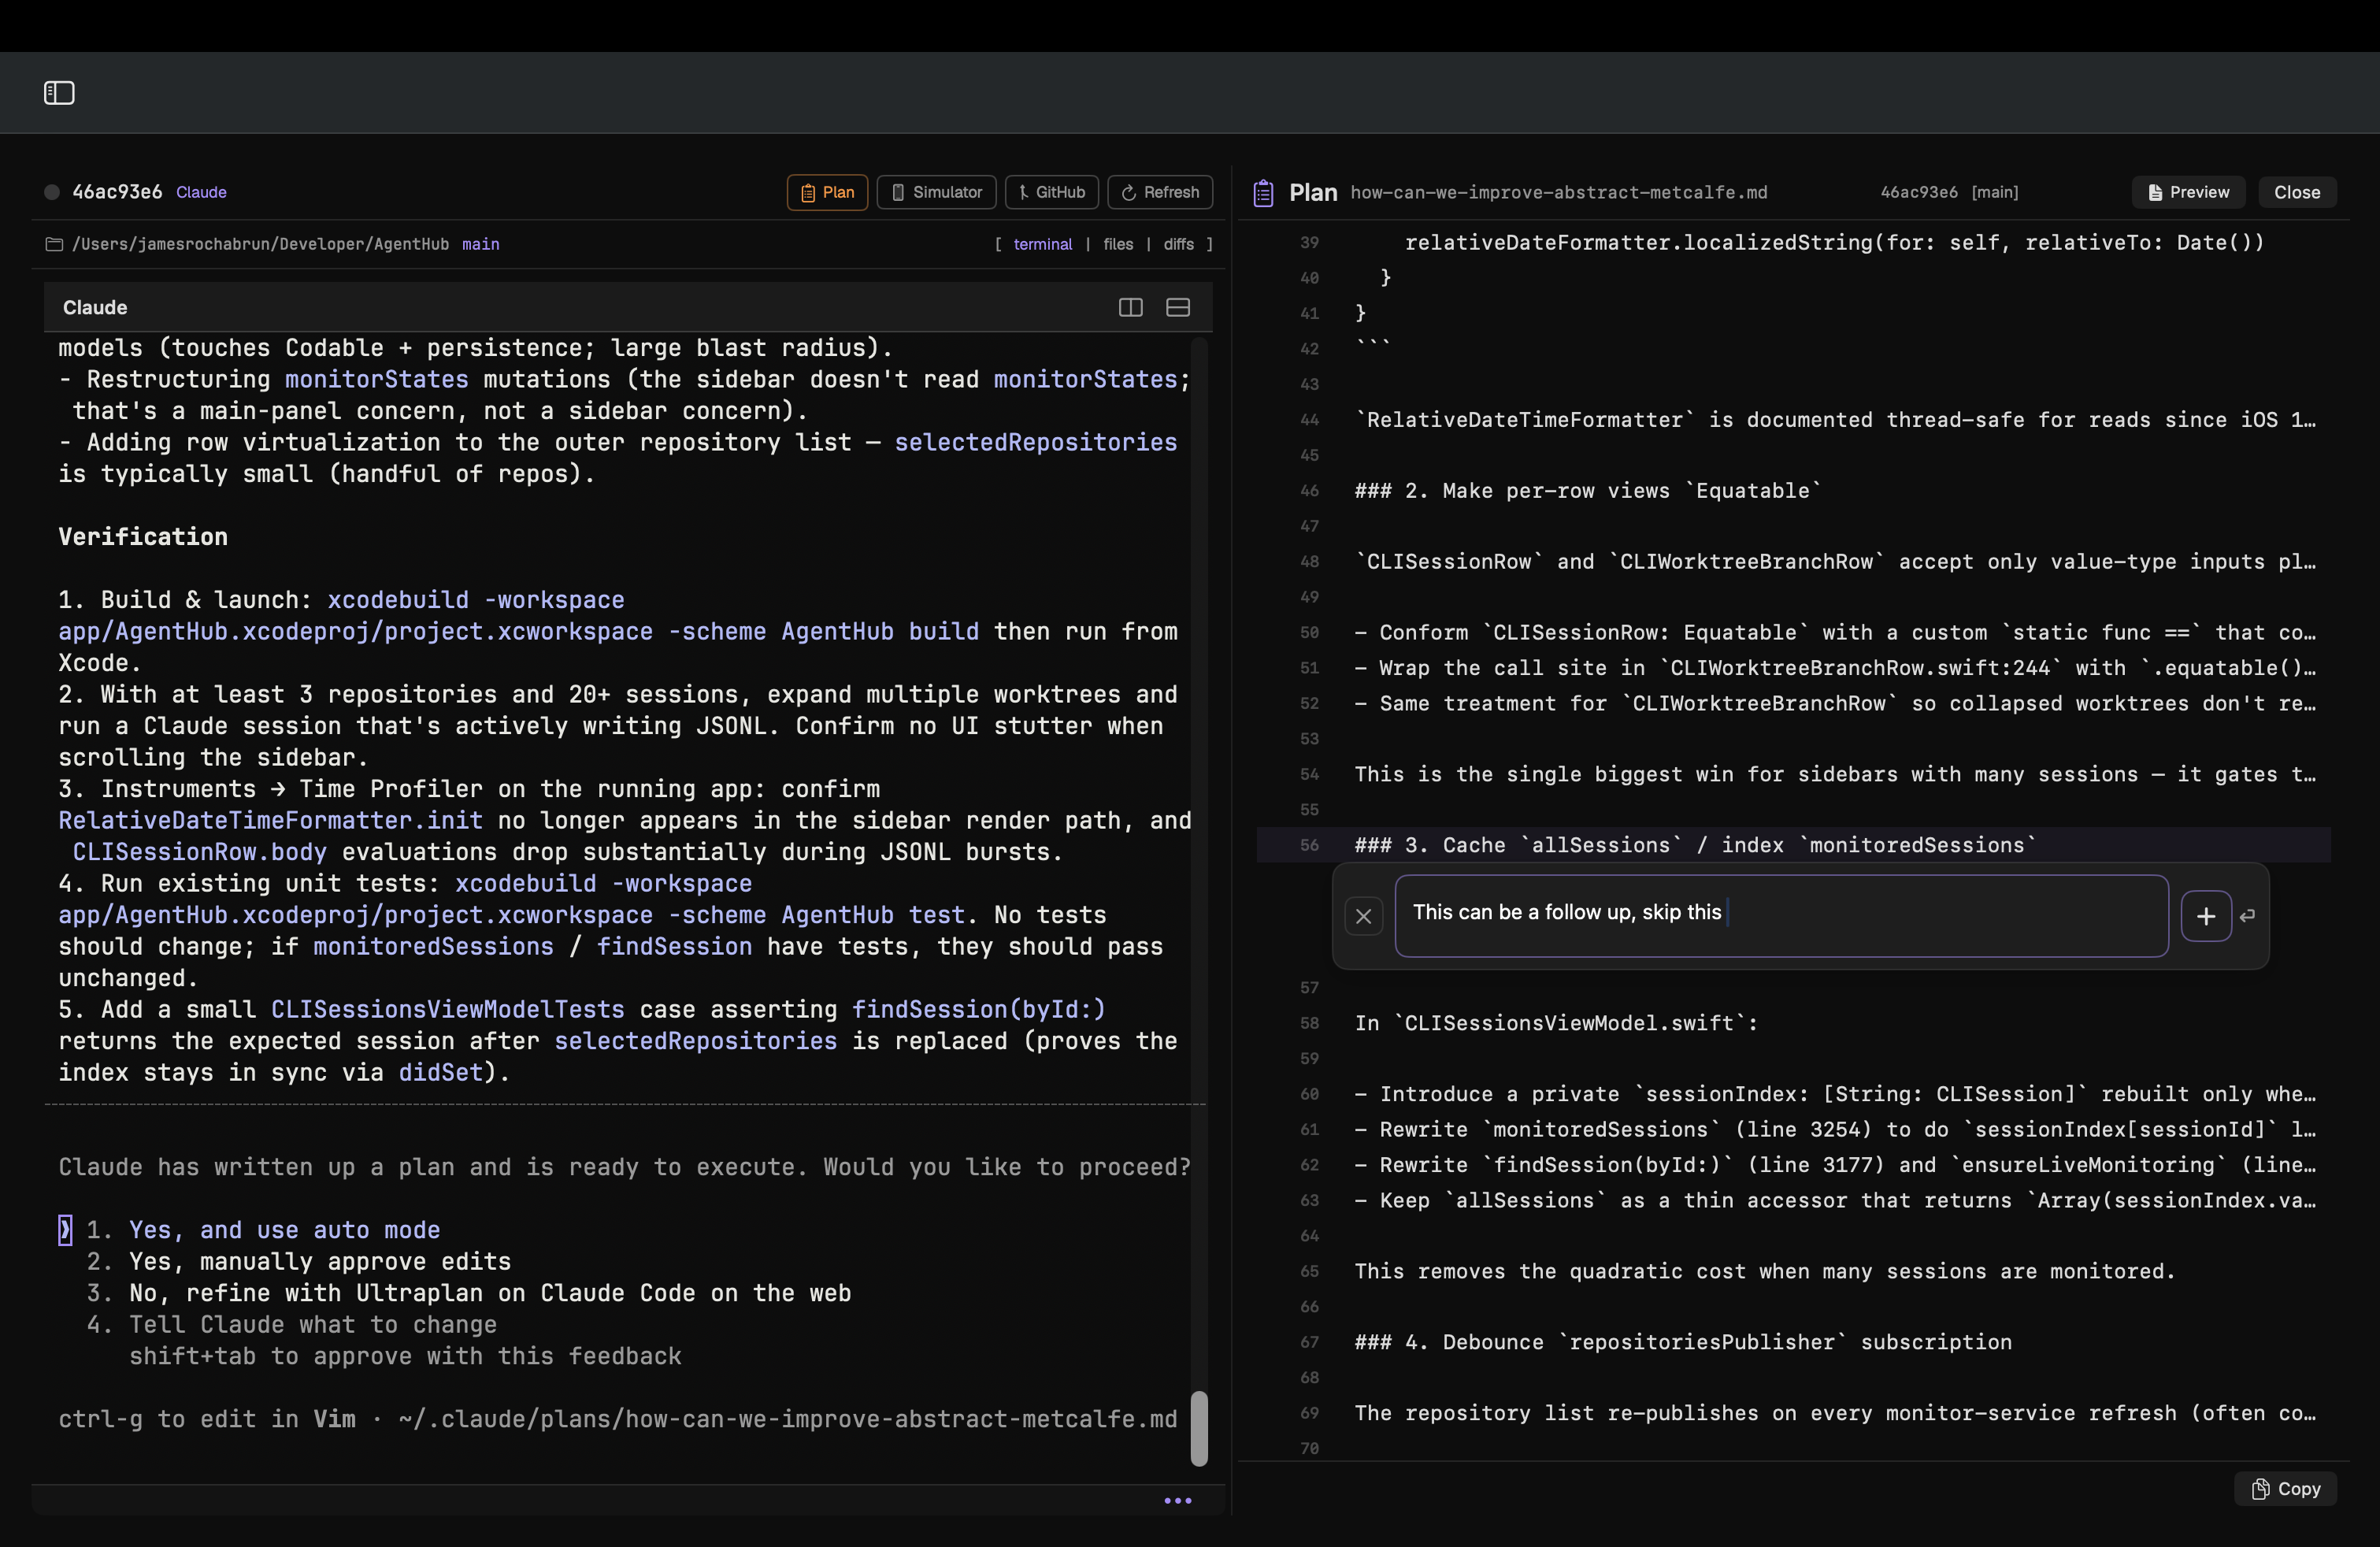Click line 69 repository list re-publishes sentence
This screenshot has height=1547, width=2380.
1834,1413
